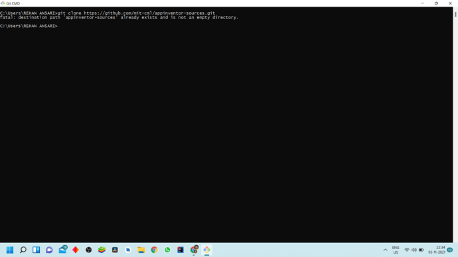Open the Windows Start menu
This screenshot has width=458, height=257.
10,250
